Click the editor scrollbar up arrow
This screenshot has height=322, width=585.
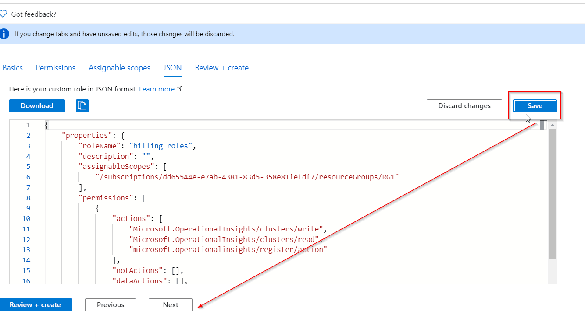pyautogui.click(x=552, y=125)
